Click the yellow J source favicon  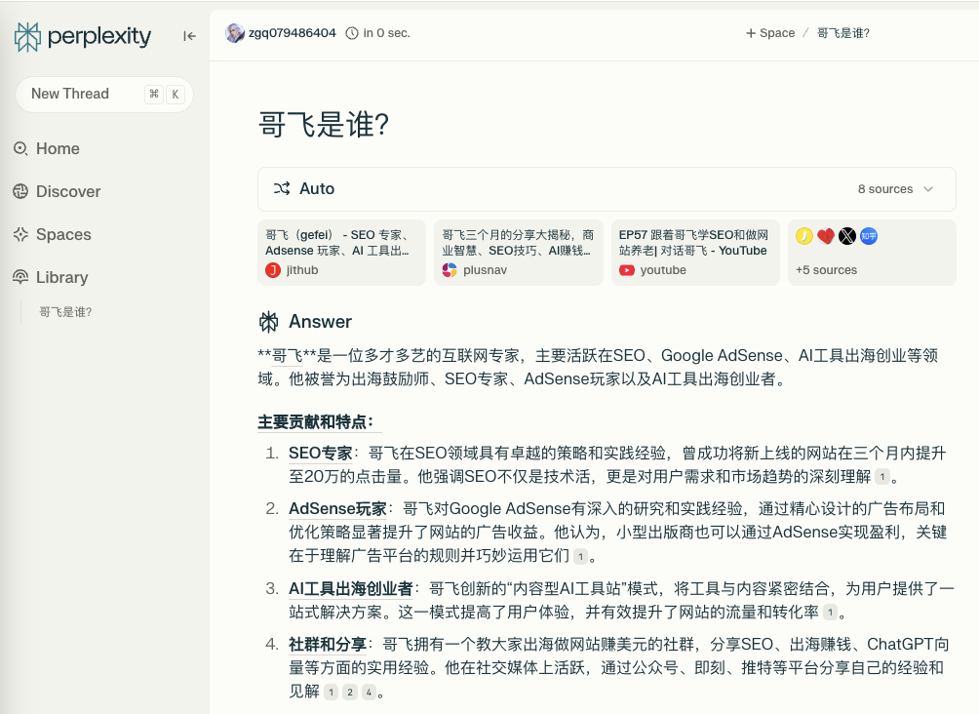pyautogui.click(x=804, y=235)
